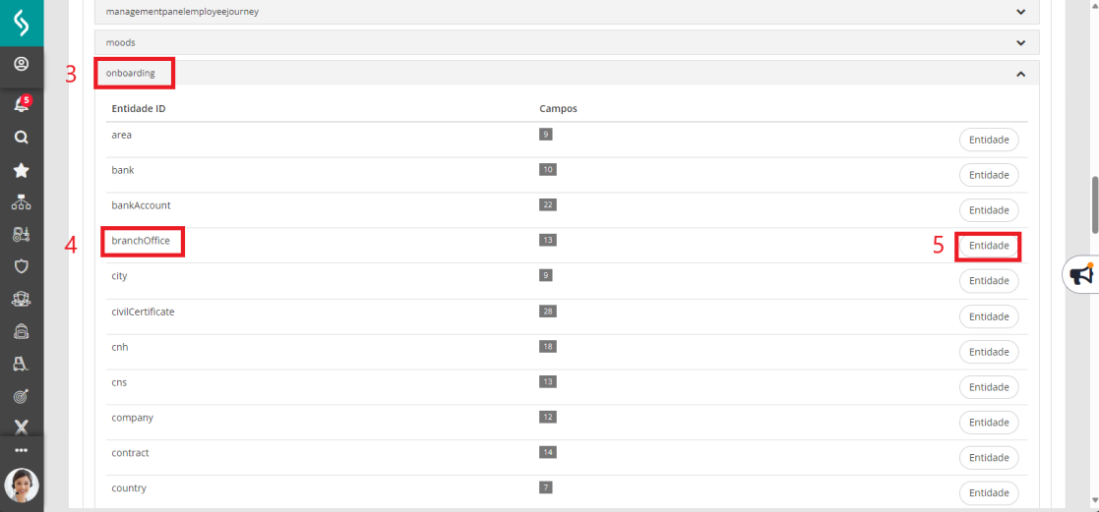The width and height of the screenshot is (1099, 512).
Task: Open the organization chart icon
Action: point(21,202)
